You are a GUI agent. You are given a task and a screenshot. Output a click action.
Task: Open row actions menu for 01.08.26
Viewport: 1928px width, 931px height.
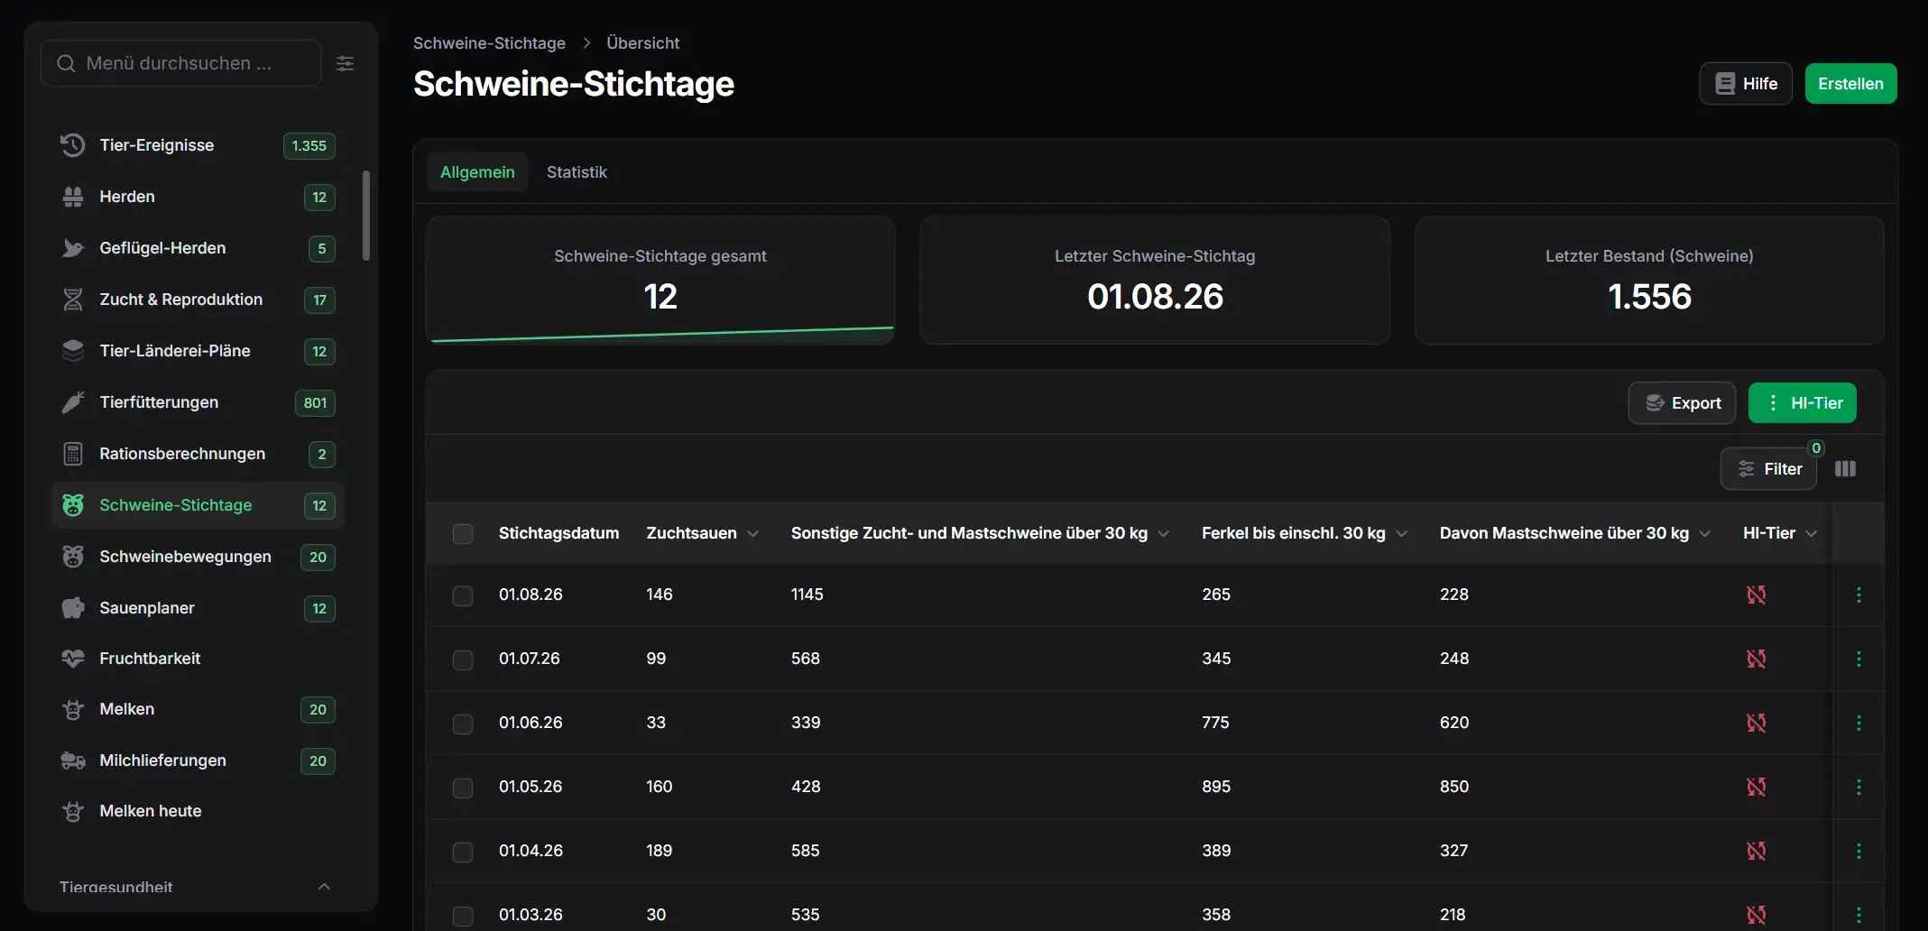point(1859,595)
